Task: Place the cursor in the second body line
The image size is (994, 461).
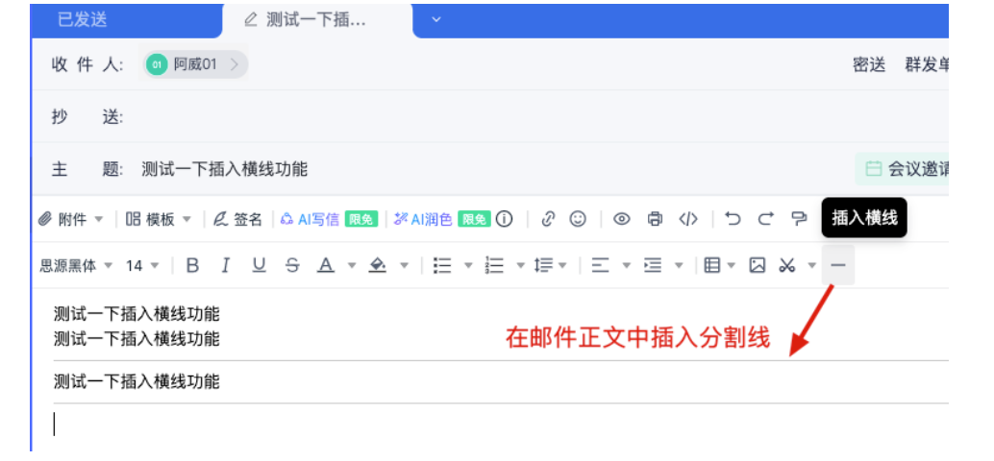Action: pyautogui.click(x=137, y=339)
